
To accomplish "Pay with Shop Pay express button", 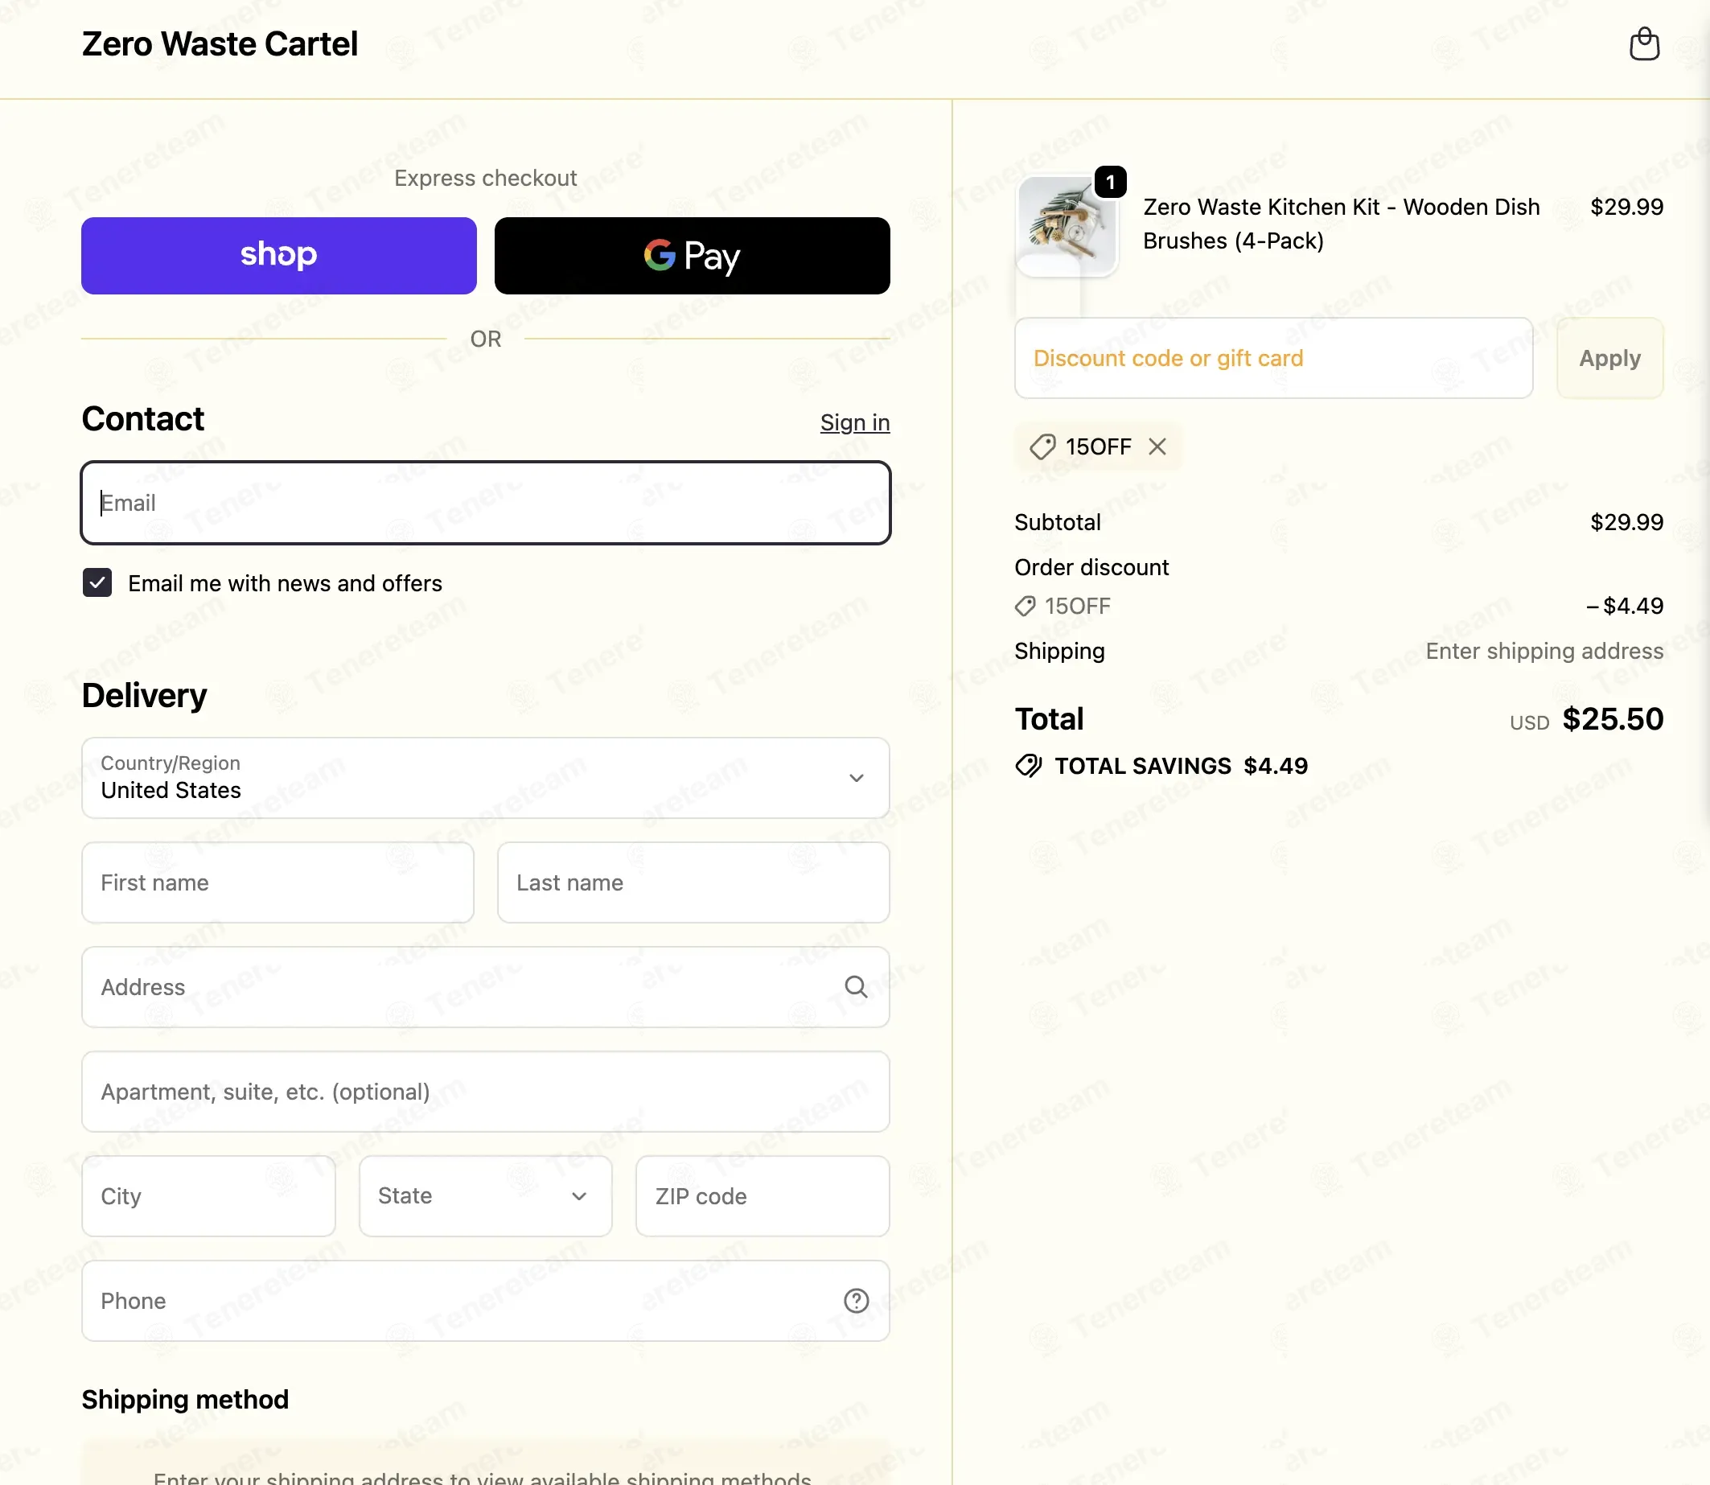I will 278,255.
